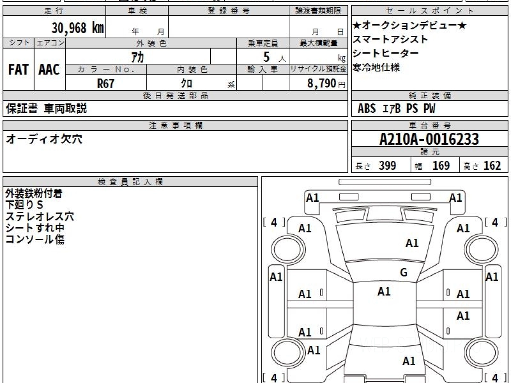The image size is (511, 383).
Task: Select the seating capacity 5 人
Action: click(275, 57)
